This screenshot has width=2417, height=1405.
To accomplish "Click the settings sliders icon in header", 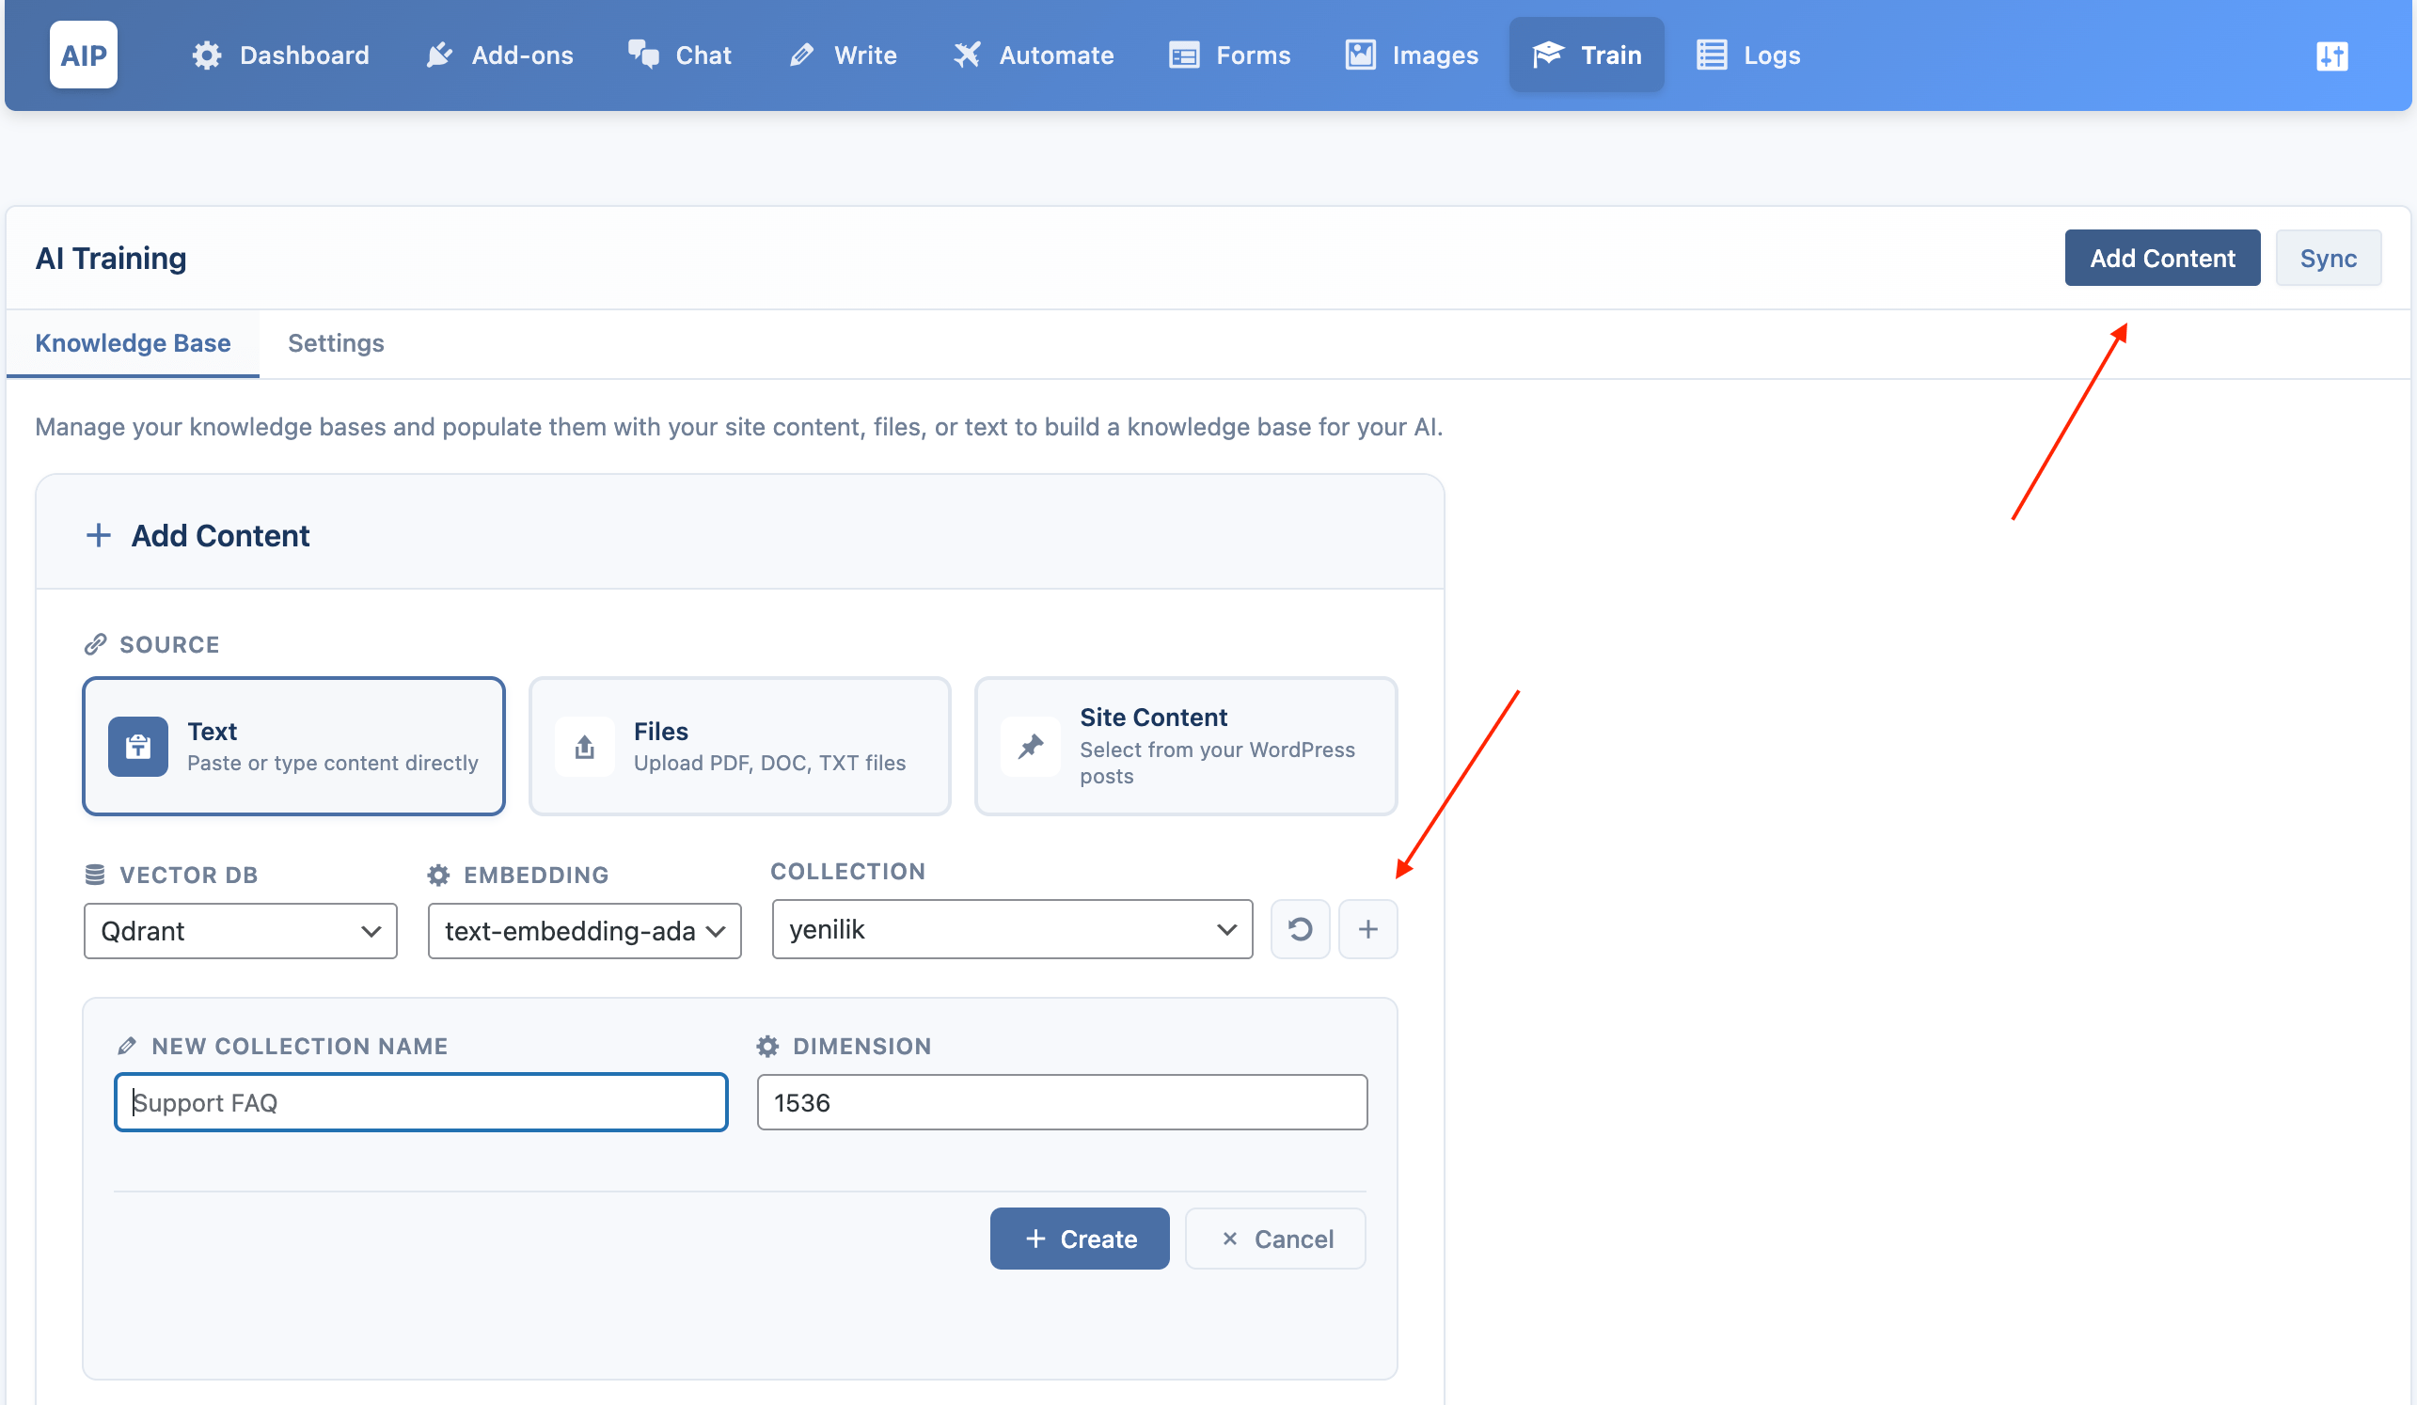I will tap(2331, 55).
